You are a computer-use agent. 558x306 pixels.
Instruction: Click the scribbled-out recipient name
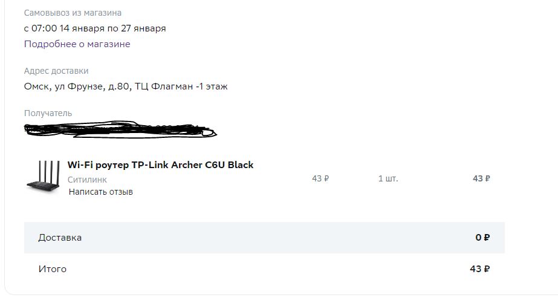pos(120,129)
